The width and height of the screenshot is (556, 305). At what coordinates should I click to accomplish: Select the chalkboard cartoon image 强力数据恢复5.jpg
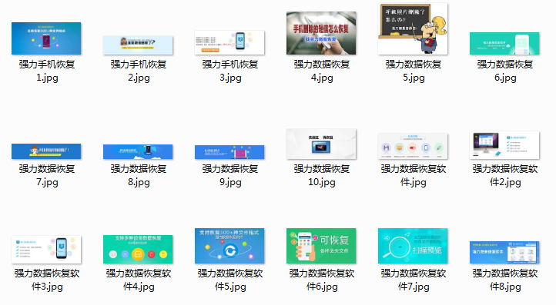pos(413,28)
